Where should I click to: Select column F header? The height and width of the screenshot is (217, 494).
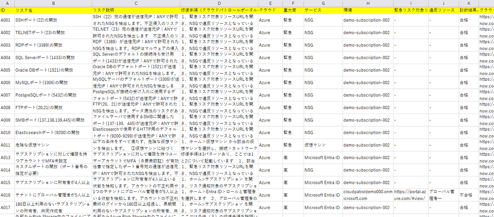[x=293, y=3]
